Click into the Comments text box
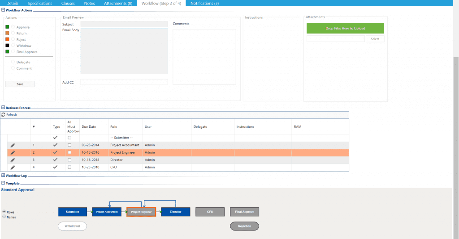The width and height of the screenshot is (459, 239). (x=204, y=57)
